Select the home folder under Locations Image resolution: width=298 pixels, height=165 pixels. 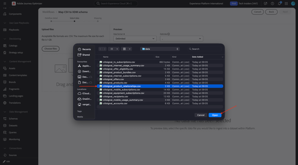84,105
